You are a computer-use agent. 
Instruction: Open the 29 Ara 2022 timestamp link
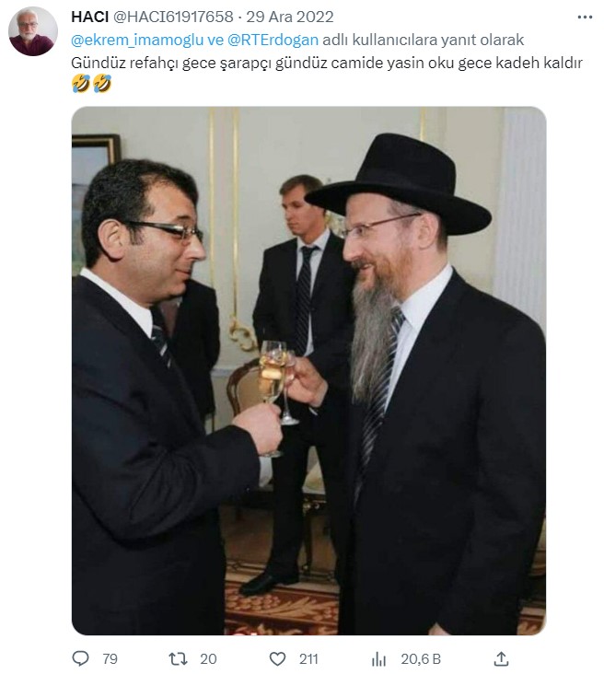290,17
